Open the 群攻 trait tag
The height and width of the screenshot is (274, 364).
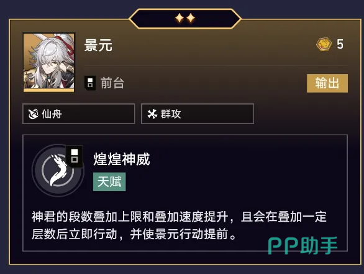pos(198,114)
